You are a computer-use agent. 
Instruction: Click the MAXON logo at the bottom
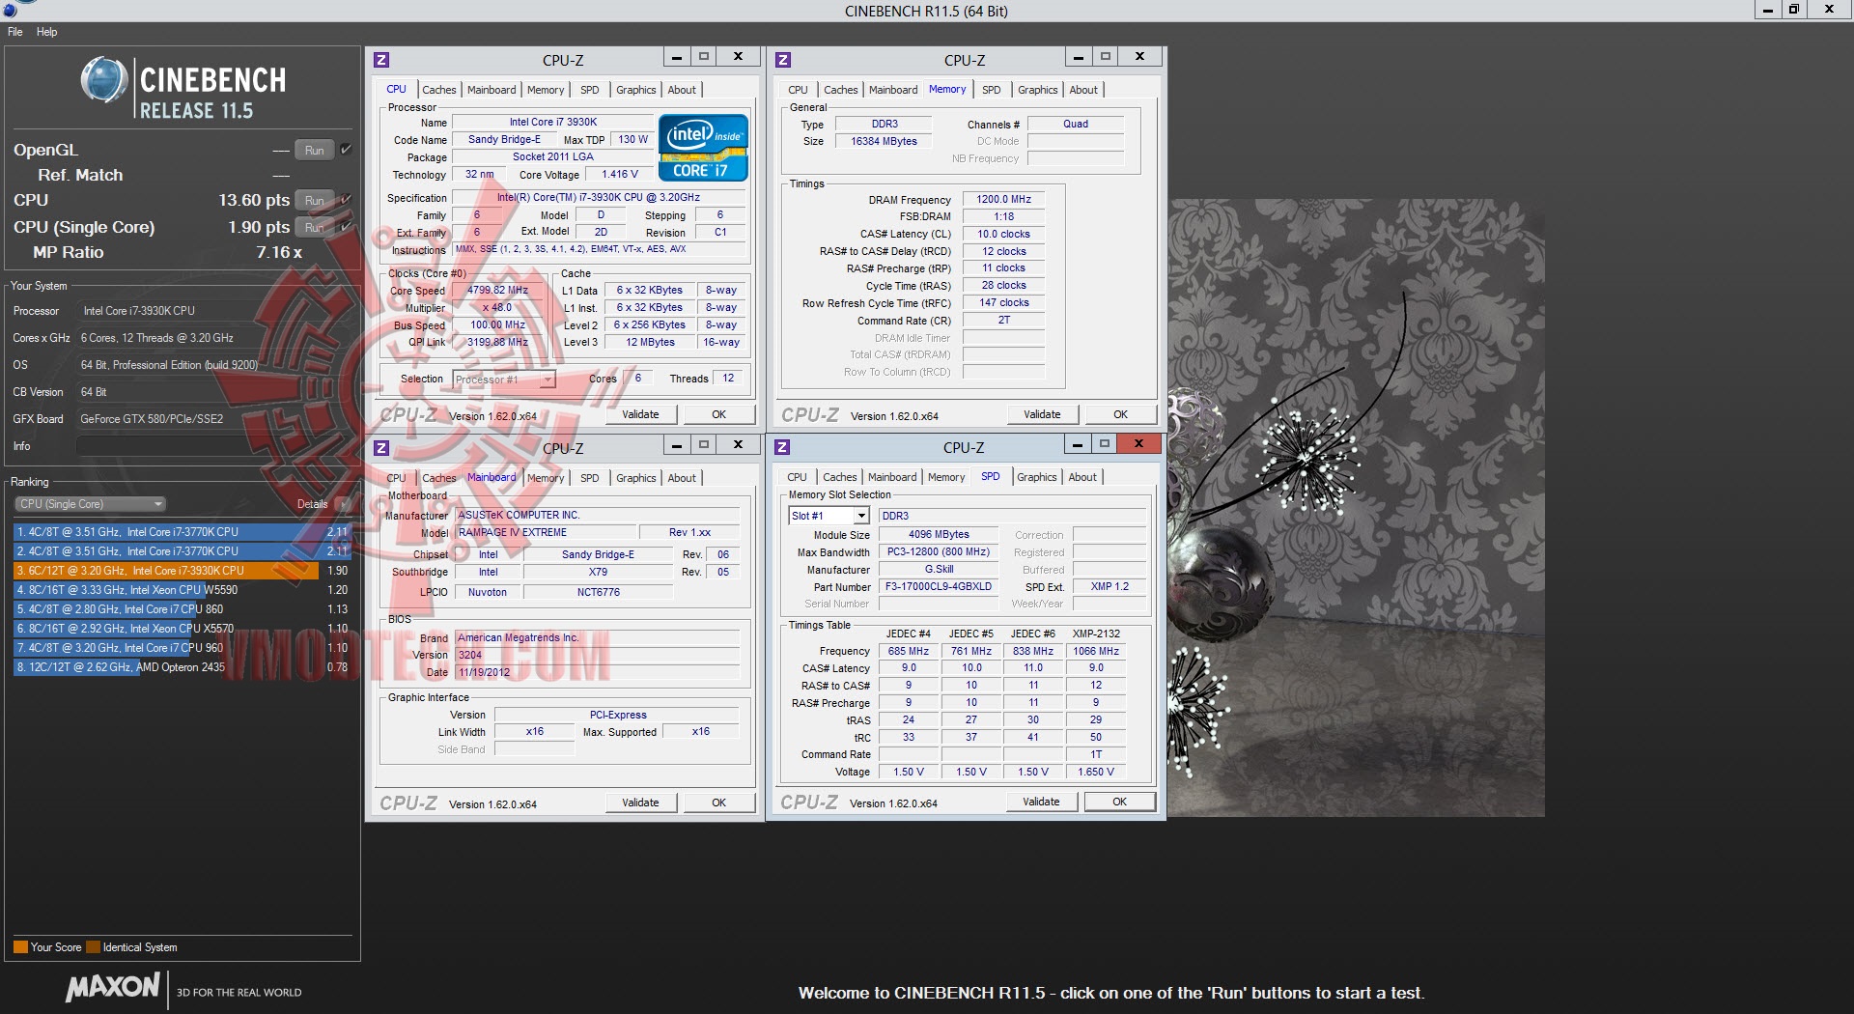[112, 987]
